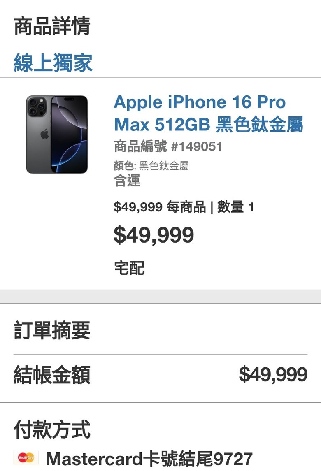Click the 數量 1 quantity text
Viewport: 321px width, 471px height.
236,207
